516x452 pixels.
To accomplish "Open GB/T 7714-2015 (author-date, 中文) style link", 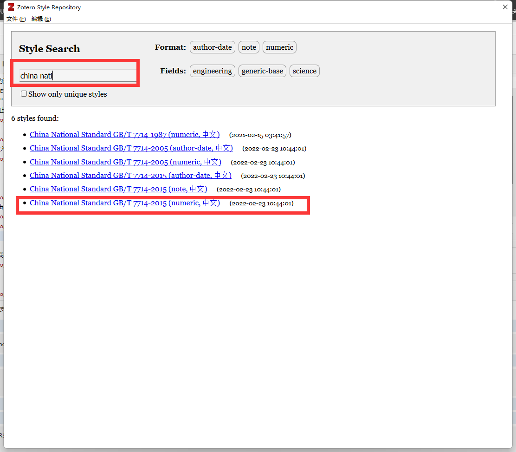I will tap(131, 176).
